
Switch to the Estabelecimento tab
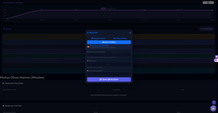tap(98, 38)
